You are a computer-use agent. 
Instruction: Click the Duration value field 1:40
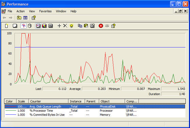click(x=173, y=94)
